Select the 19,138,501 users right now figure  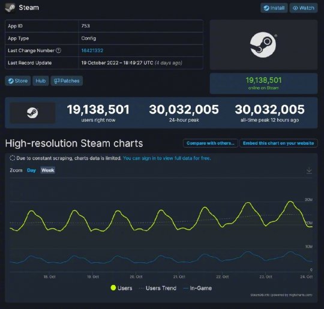coord(98,110)
